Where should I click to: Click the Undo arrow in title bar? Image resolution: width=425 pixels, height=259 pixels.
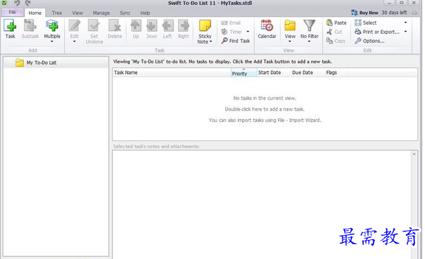click(17, 3)
